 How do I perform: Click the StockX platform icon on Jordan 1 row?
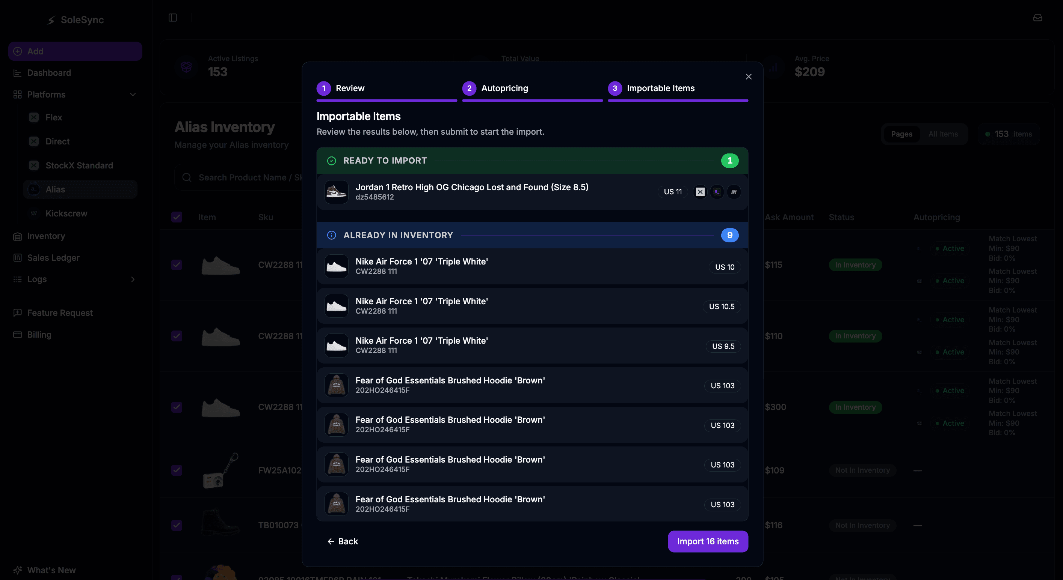pyautogui.click(x=700, y=192)
